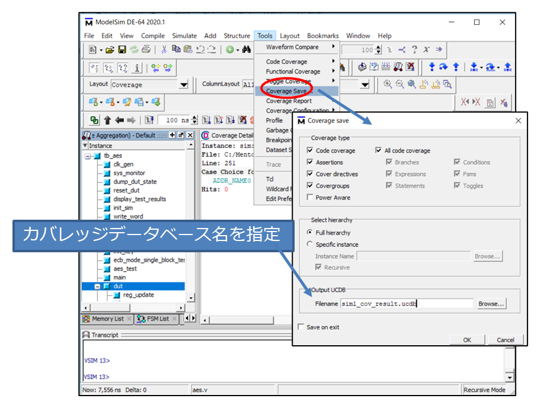Click the black left arrow toolbar icon

pyautogui.click(x=119, y=120)
